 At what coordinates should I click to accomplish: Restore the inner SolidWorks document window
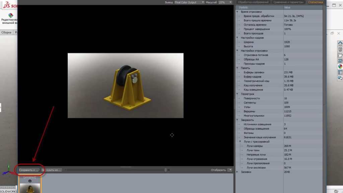click(x=332, y=33)
